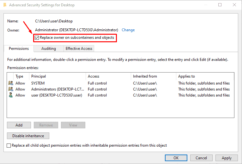
Task: Sort by the Principal column header
Action: [57, 76]
